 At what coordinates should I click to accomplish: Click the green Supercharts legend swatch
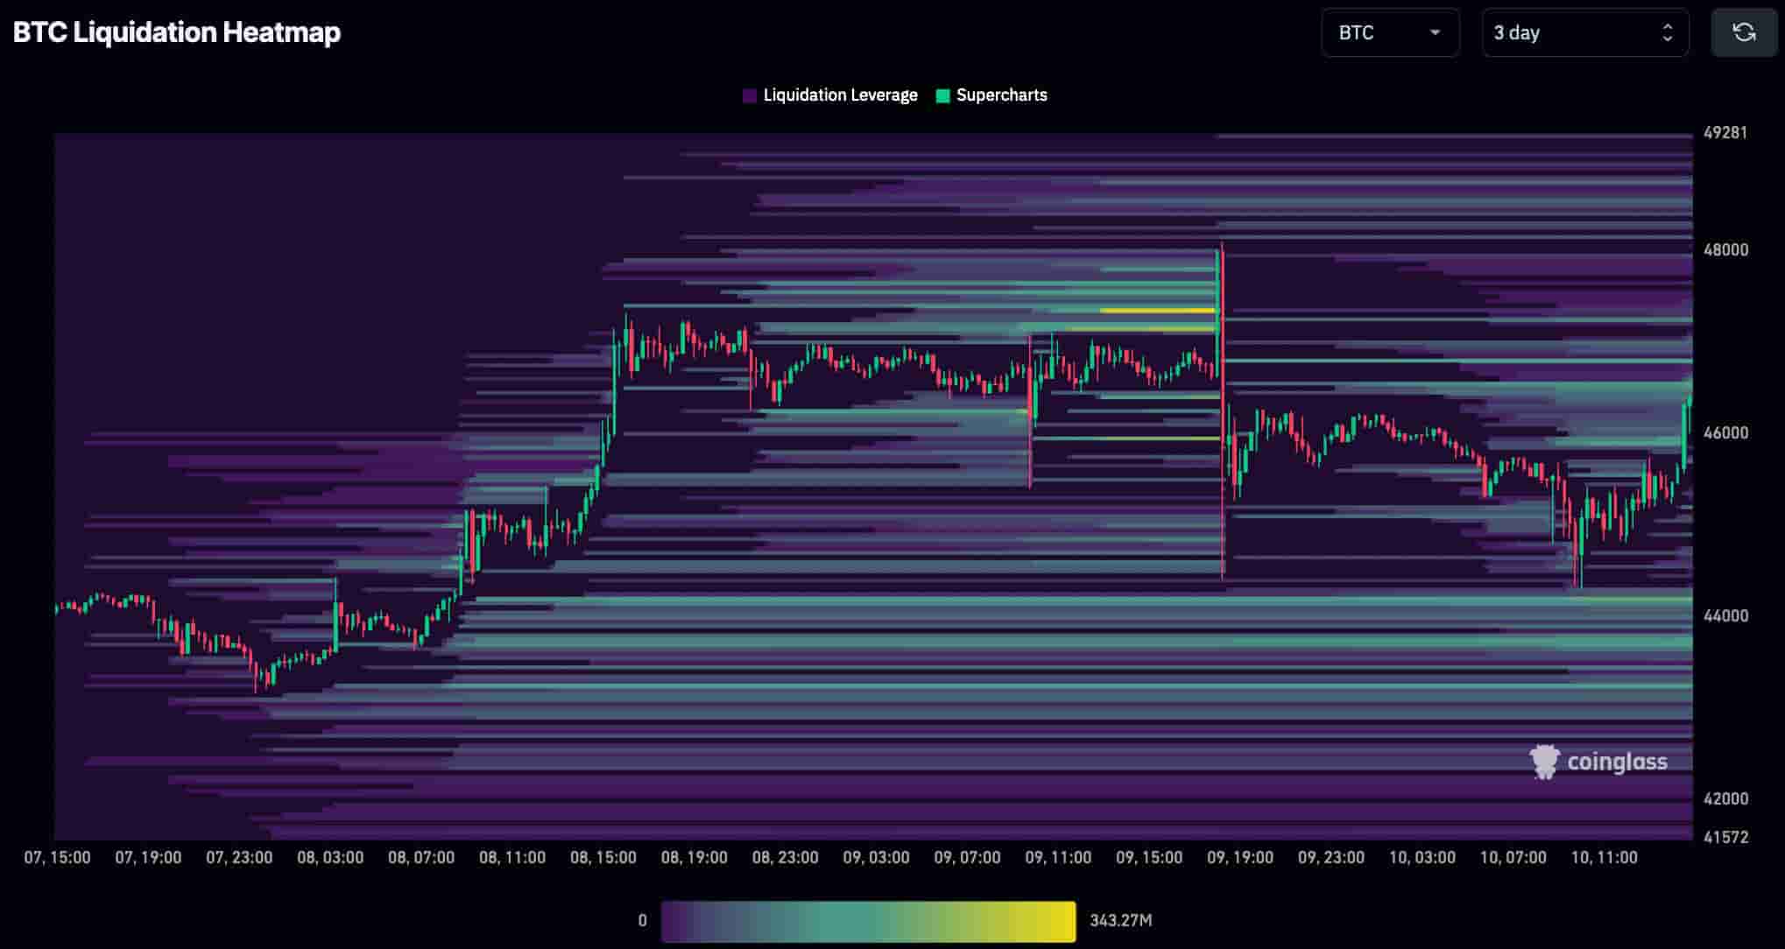coord(942,95)
